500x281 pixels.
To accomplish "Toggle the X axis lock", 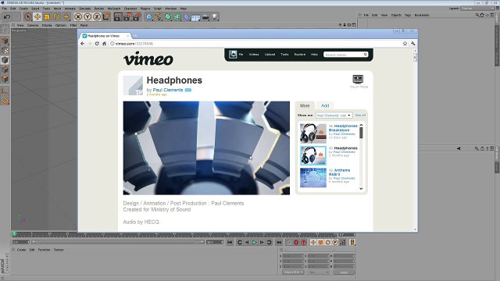I will (x=78, y=17).
